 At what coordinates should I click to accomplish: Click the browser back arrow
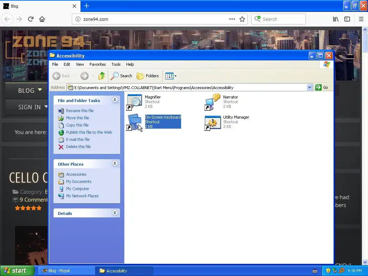point(7,19)
